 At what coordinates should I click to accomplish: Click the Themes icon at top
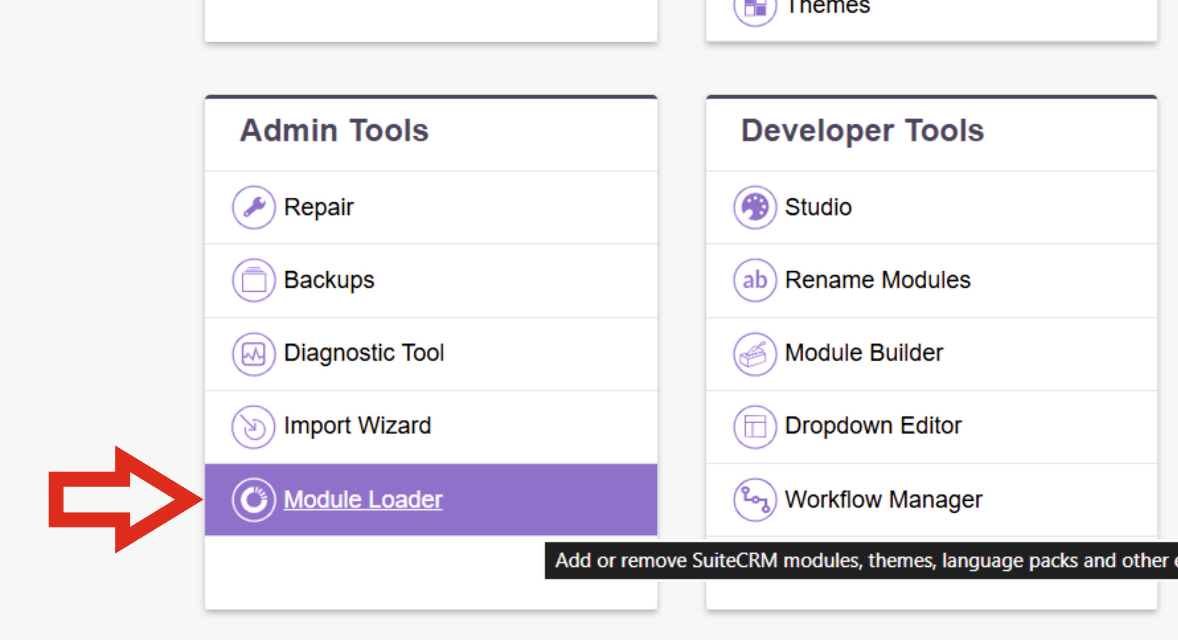(755, 8)
